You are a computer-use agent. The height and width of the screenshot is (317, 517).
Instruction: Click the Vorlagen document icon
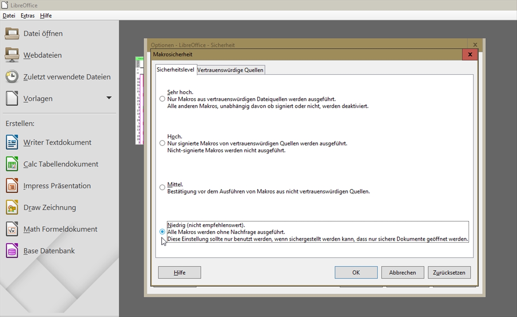(x=12, y=98)
